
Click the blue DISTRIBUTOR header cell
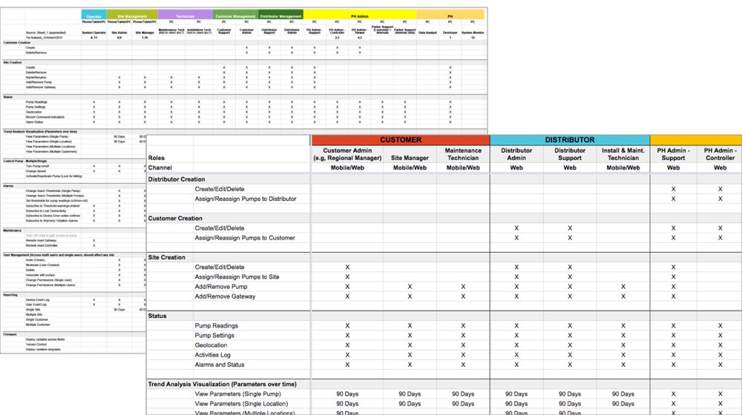[x=570, y=139]
